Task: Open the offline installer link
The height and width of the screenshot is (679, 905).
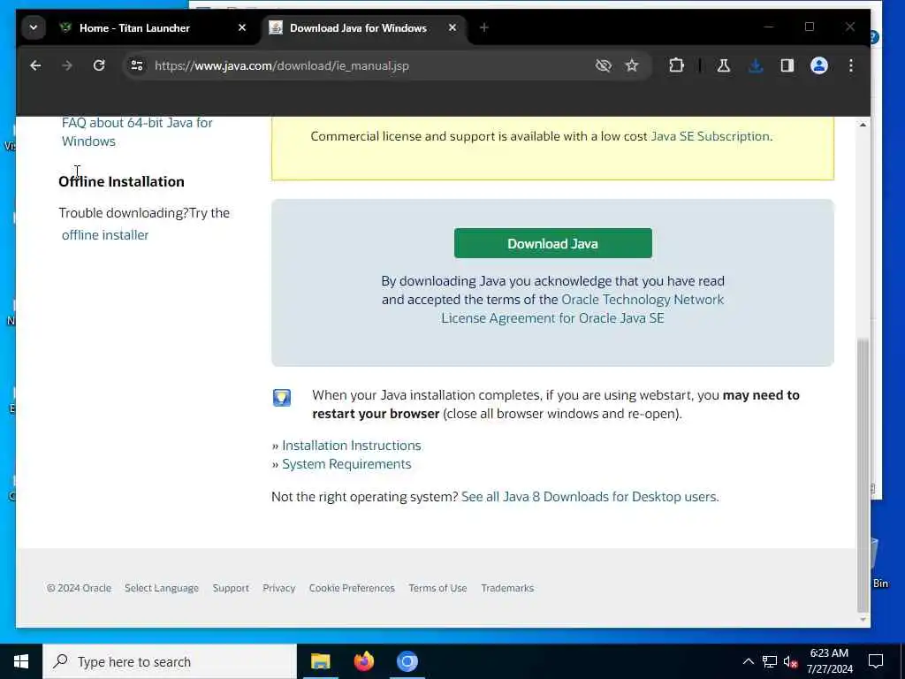Action: (x=105, y=235)
